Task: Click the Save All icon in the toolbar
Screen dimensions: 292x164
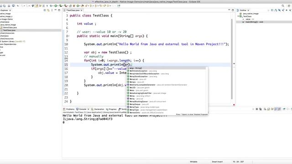Action: coord(5,6)
